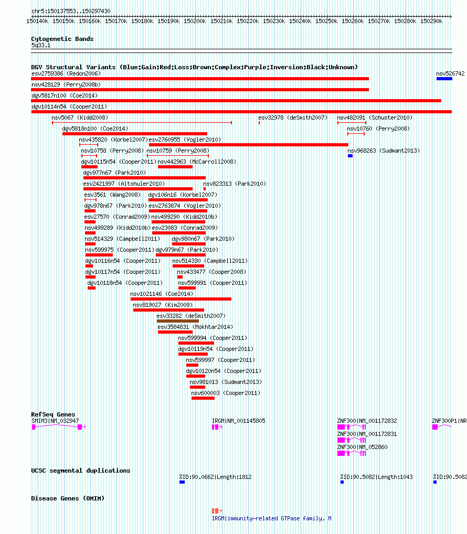The height and width of the screenshot is (534, 467).
Task: Click dgv10116n54 (Cooper2011) label
Action: tap(123, 261)
